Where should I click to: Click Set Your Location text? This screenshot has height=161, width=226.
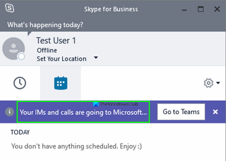tap(62, 59)
